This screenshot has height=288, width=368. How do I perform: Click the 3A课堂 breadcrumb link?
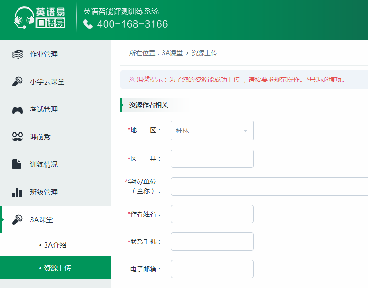172,53
